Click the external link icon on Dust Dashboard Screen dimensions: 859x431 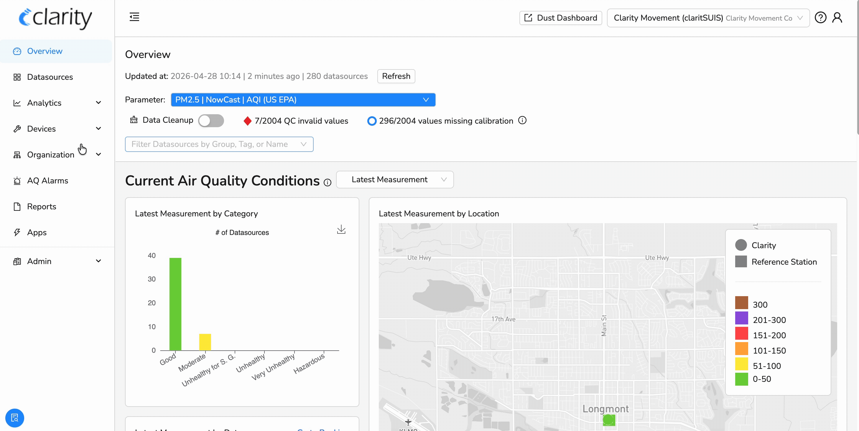pyautogui.click(x=528, y=18)
